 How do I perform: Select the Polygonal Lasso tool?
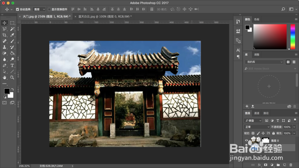click(x=4, y=29)
